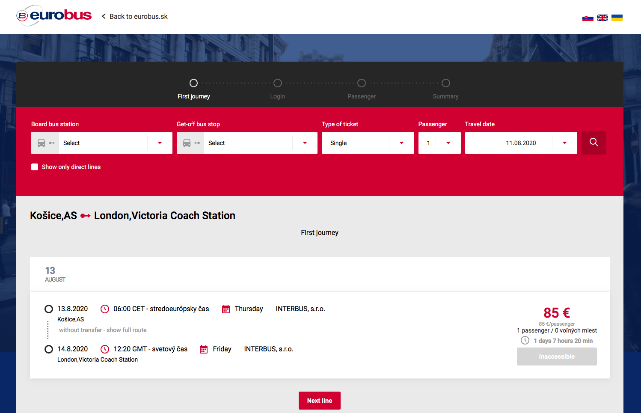Viewport: 641px width, 413px height.
Task: Click London,Victoria Coach Station heading
Action: (165, 216)
